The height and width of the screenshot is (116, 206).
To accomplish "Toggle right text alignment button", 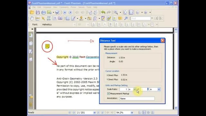I will pyautogui.click(x=133, y=24).
